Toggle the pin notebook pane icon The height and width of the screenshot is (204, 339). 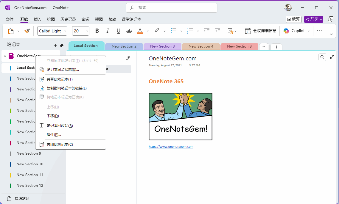[x=62, y=45]
